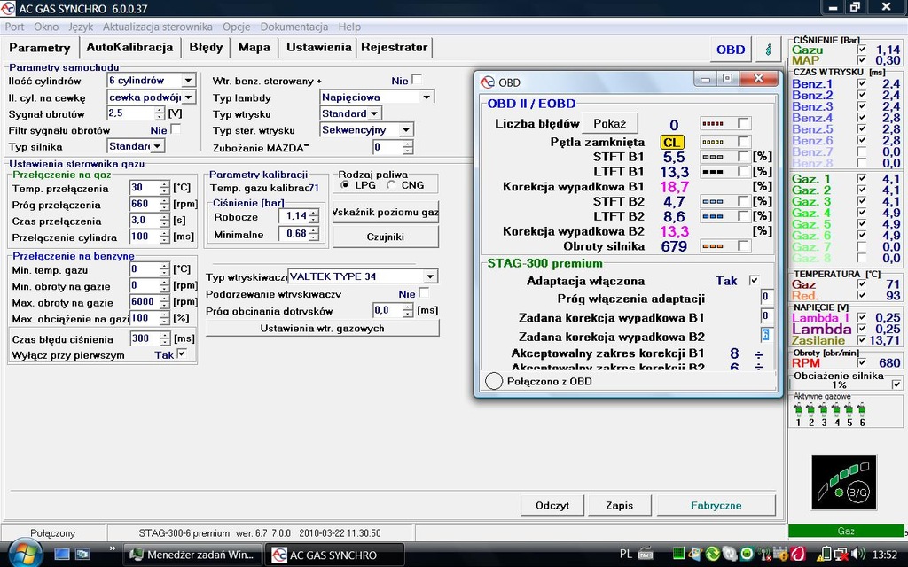Click the Odczyt button

click(552, 505)
